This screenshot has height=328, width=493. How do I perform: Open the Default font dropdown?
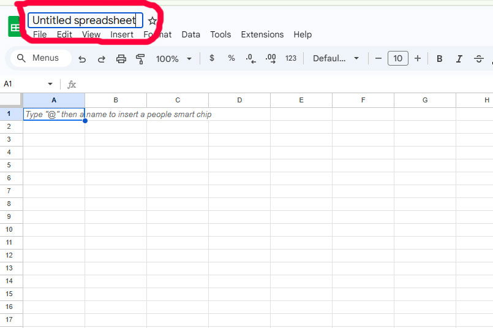click(x=336, y=58)
